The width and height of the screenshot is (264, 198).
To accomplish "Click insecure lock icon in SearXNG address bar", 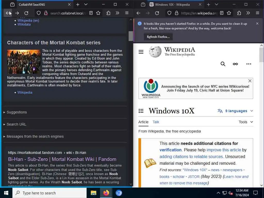I will point(46,13).
